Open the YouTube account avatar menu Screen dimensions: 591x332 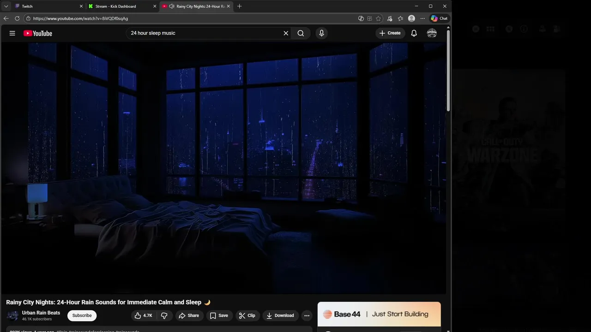tap(432, 33)
